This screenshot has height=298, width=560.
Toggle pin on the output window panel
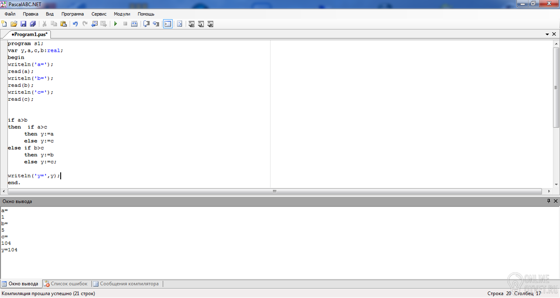[x=548, y=201]
